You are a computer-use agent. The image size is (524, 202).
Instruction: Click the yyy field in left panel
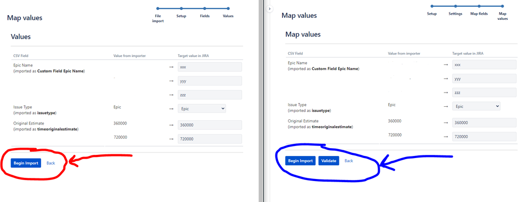209,81
